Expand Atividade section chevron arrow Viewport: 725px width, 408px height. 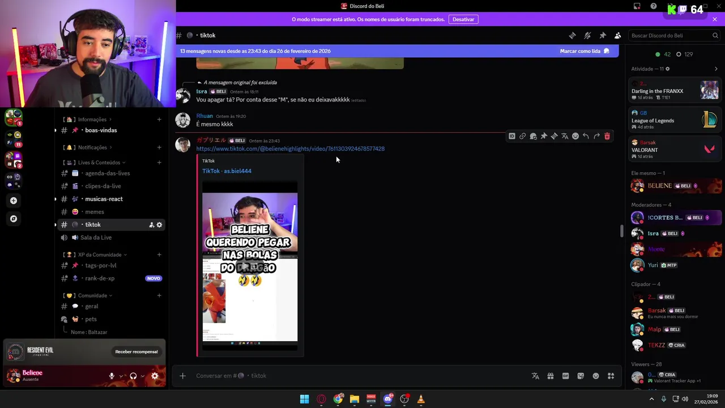point(716,69)
